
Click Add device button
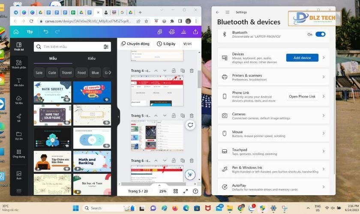click(302, 58)
